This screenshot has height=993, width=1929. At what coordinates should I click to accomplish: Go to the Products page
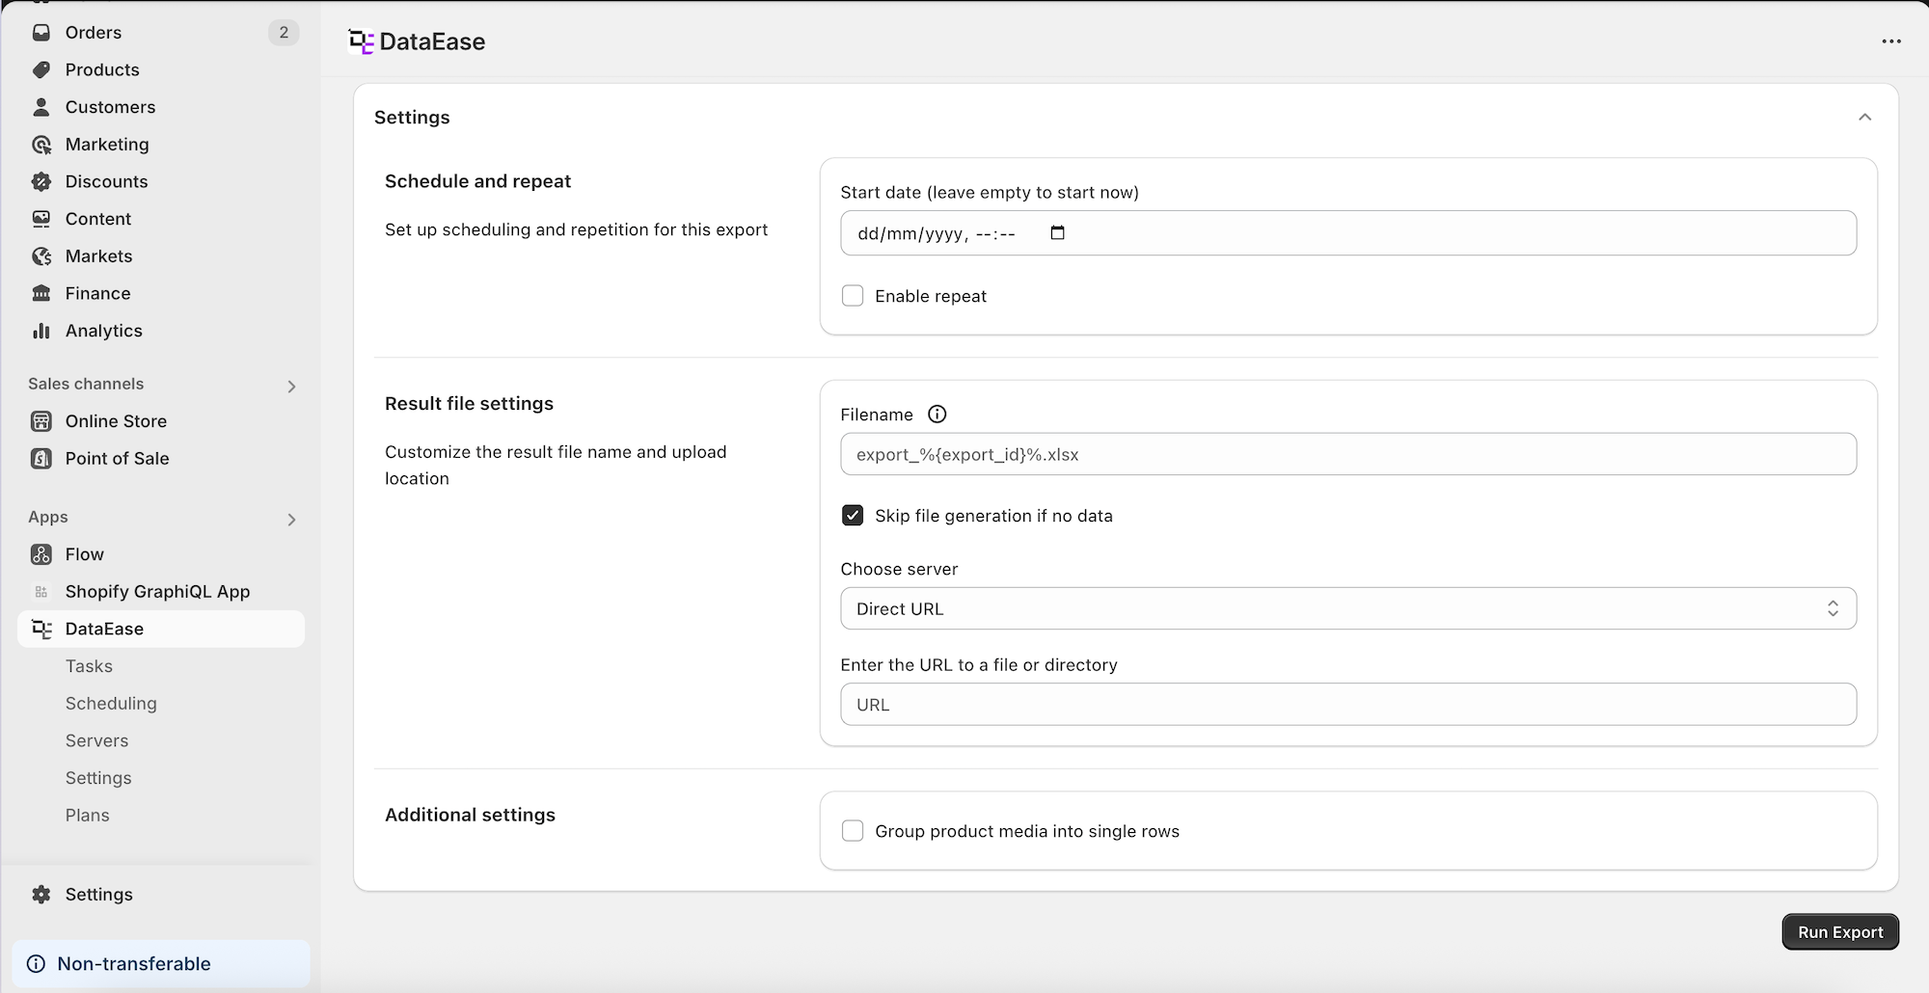click(102, 69)
